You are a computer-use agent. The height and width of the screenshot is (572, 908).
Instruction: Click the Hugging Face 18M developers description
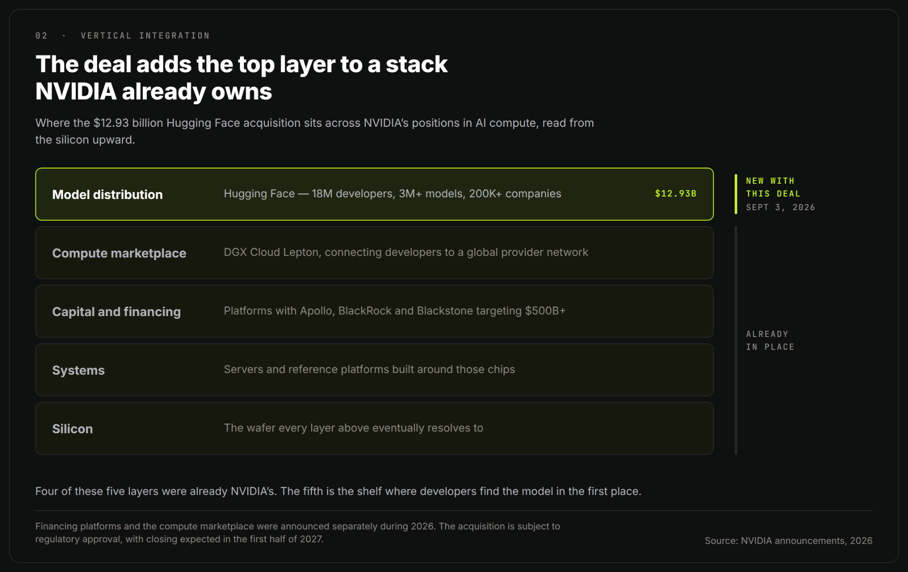point(392,194)
